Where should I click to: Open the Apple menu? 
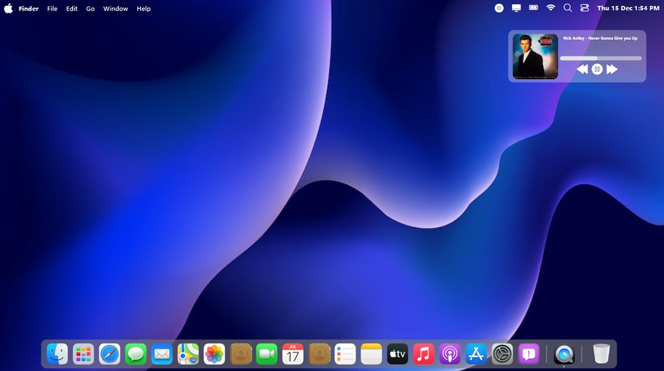pos(8,8)
